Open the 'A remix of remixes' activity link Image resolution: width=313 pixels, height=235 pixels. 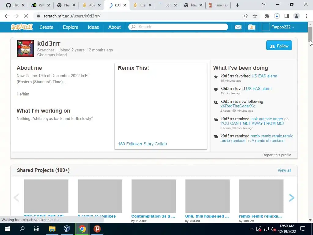pos(268,141)
